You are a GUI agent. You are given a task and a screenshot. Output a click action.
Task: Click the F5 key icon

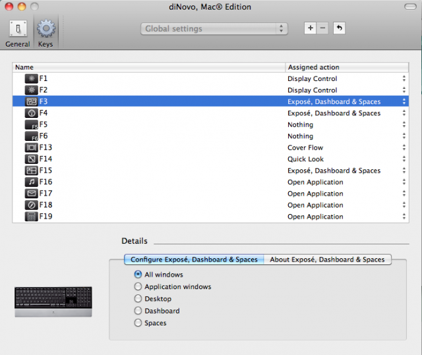coord(31,124)
